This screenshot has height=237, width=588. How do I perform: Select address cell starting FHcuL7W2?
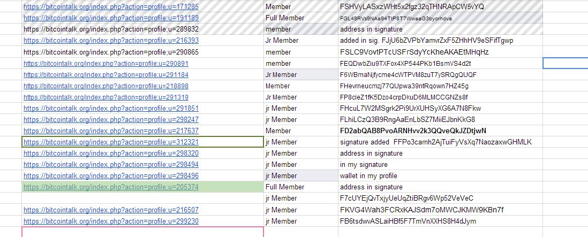pos(441,108)
